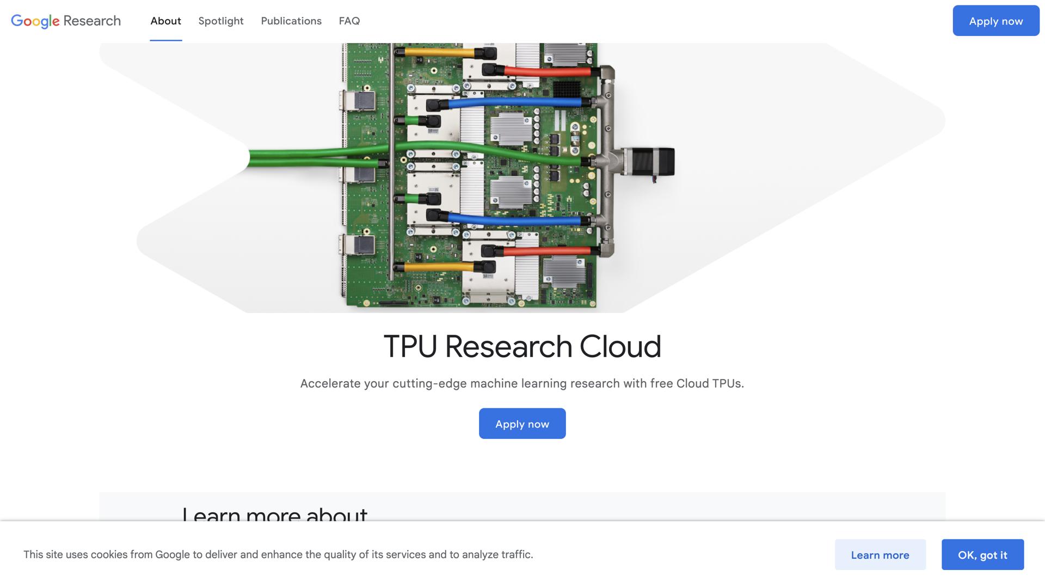Click the Google Research logo
This screenshot has width=1045, height=588.
click(x=65, y=21)
